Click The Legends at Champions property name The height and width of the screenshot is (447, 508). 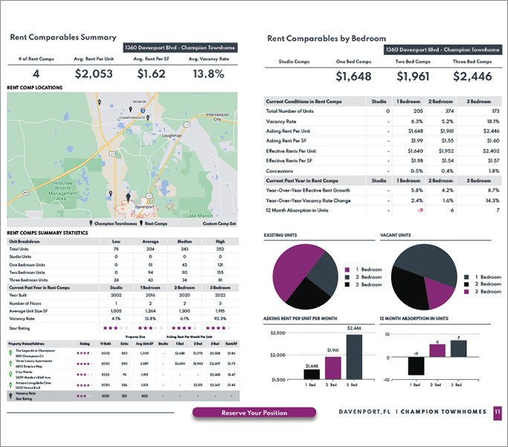(36, 350)
